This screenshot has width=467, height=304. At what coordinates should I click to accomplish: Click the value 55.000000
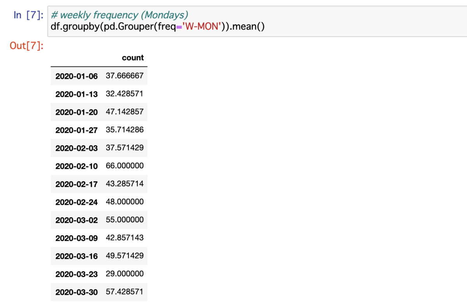click(x=125, y=220)
